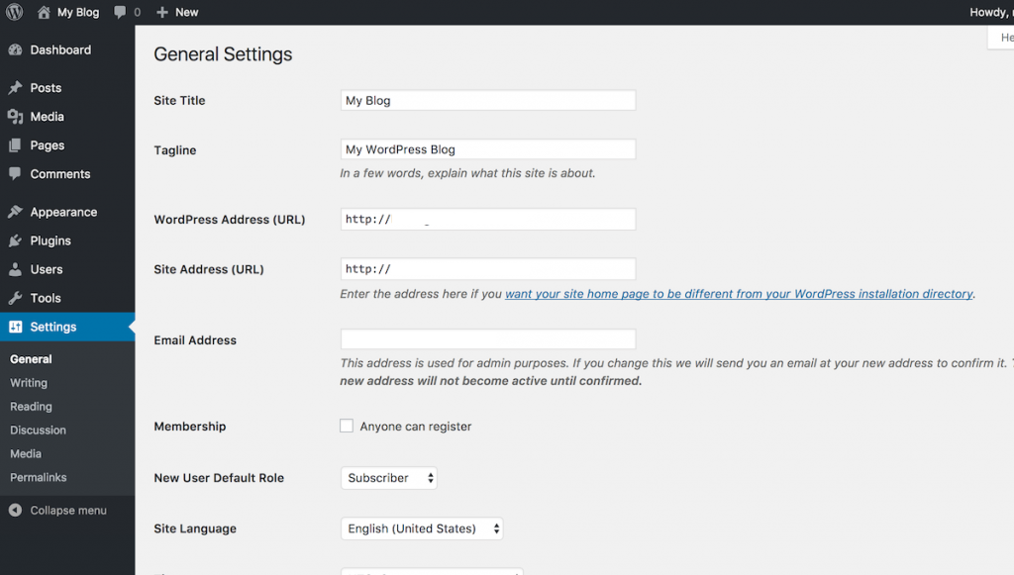Click the Tools wrench icon
The width and height of the screenshot is (1014, 575).
(x=16, y=298)
